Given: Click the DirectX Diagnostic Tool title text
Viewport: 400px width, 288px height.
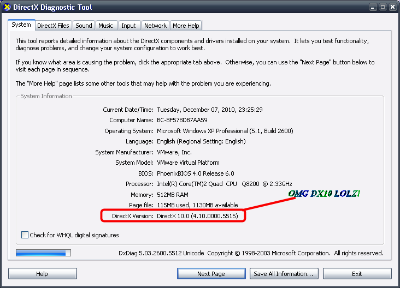Looking at the screenshot, I should pyautogui.click(x=52, y=8).
